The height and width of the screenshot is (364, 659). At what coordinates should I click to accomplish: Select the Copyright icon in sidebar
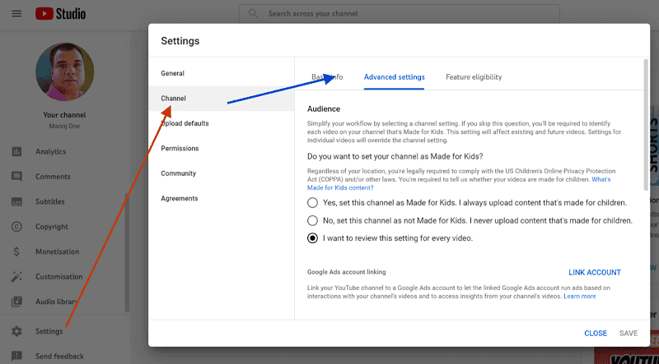pos(16,227)
